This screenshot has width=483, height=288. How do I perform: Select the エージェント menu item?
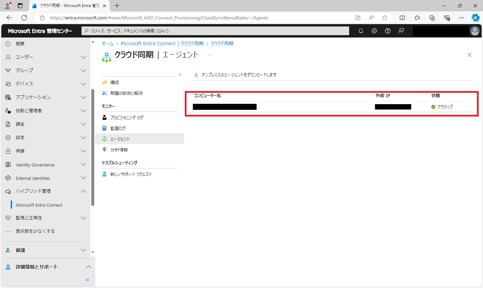tap(140, 139)
